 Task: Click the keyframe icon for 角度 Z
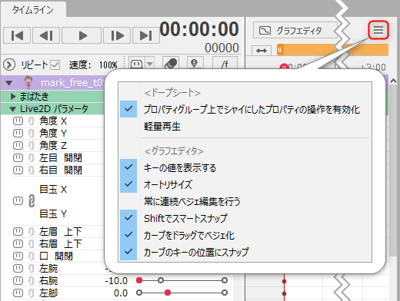(18, 145)
